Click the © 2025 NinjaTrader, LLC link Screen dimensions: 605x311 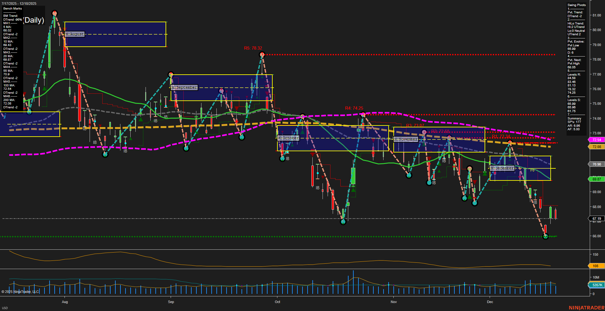[21, 291]
